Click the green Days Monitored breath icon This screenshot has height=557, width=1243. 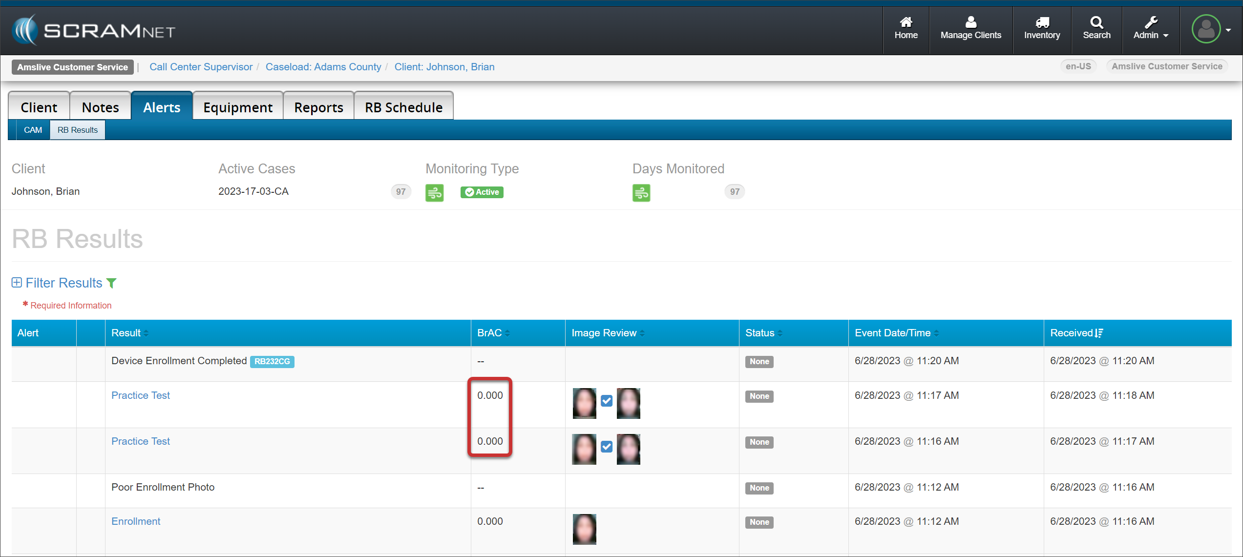pyautogui.click(x=641, y=193)
